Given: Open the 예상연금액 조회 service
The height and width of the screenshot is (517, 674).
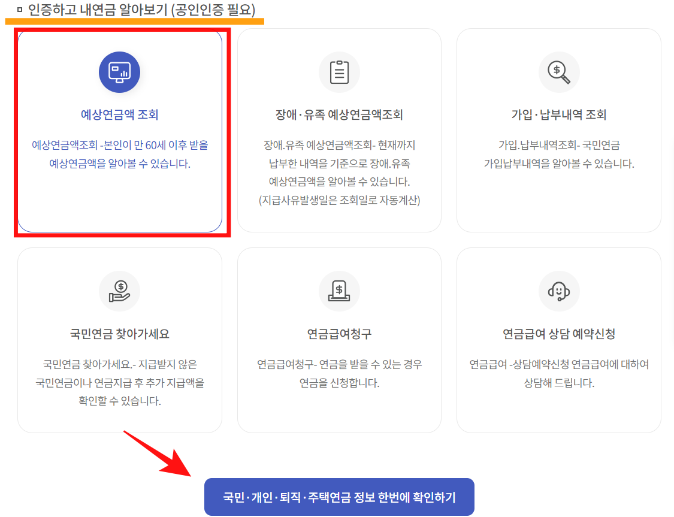Looking at the screenshot, I should click(x=119, y=114).
